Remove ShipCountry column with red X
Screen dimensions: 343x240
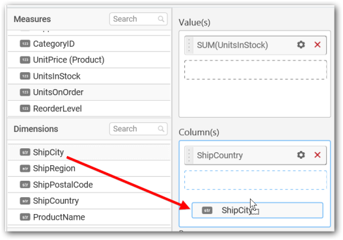(317, 155)
